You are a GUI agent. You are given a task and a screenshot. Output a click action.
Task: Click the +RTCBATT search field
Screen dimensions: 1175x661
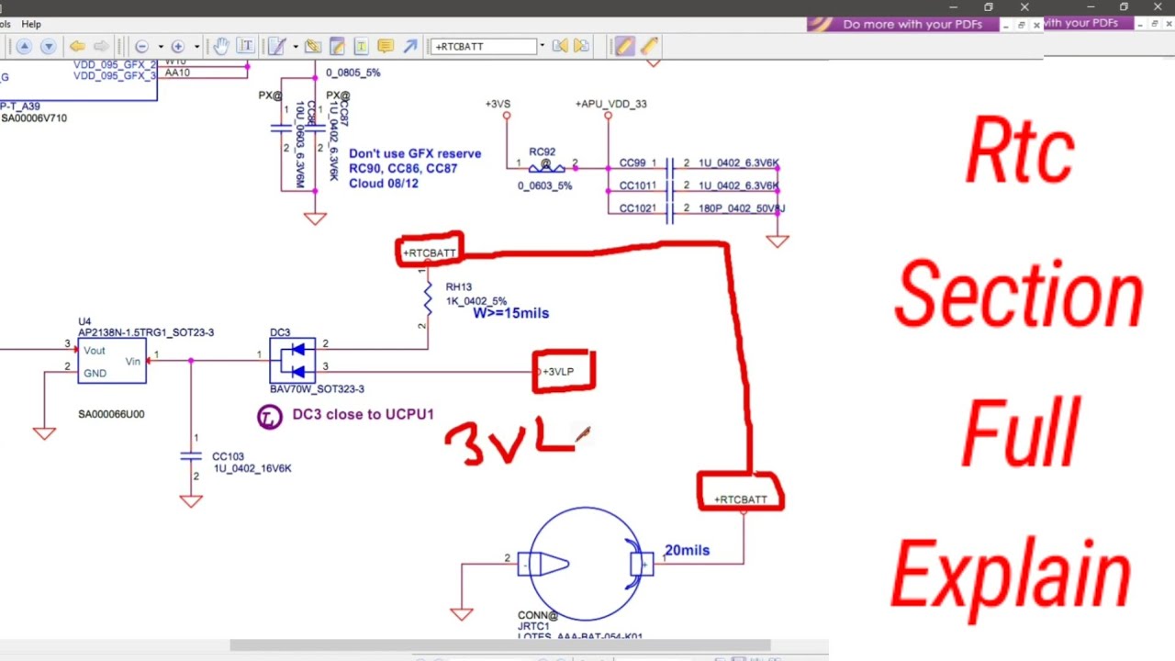tap(483, 46)
